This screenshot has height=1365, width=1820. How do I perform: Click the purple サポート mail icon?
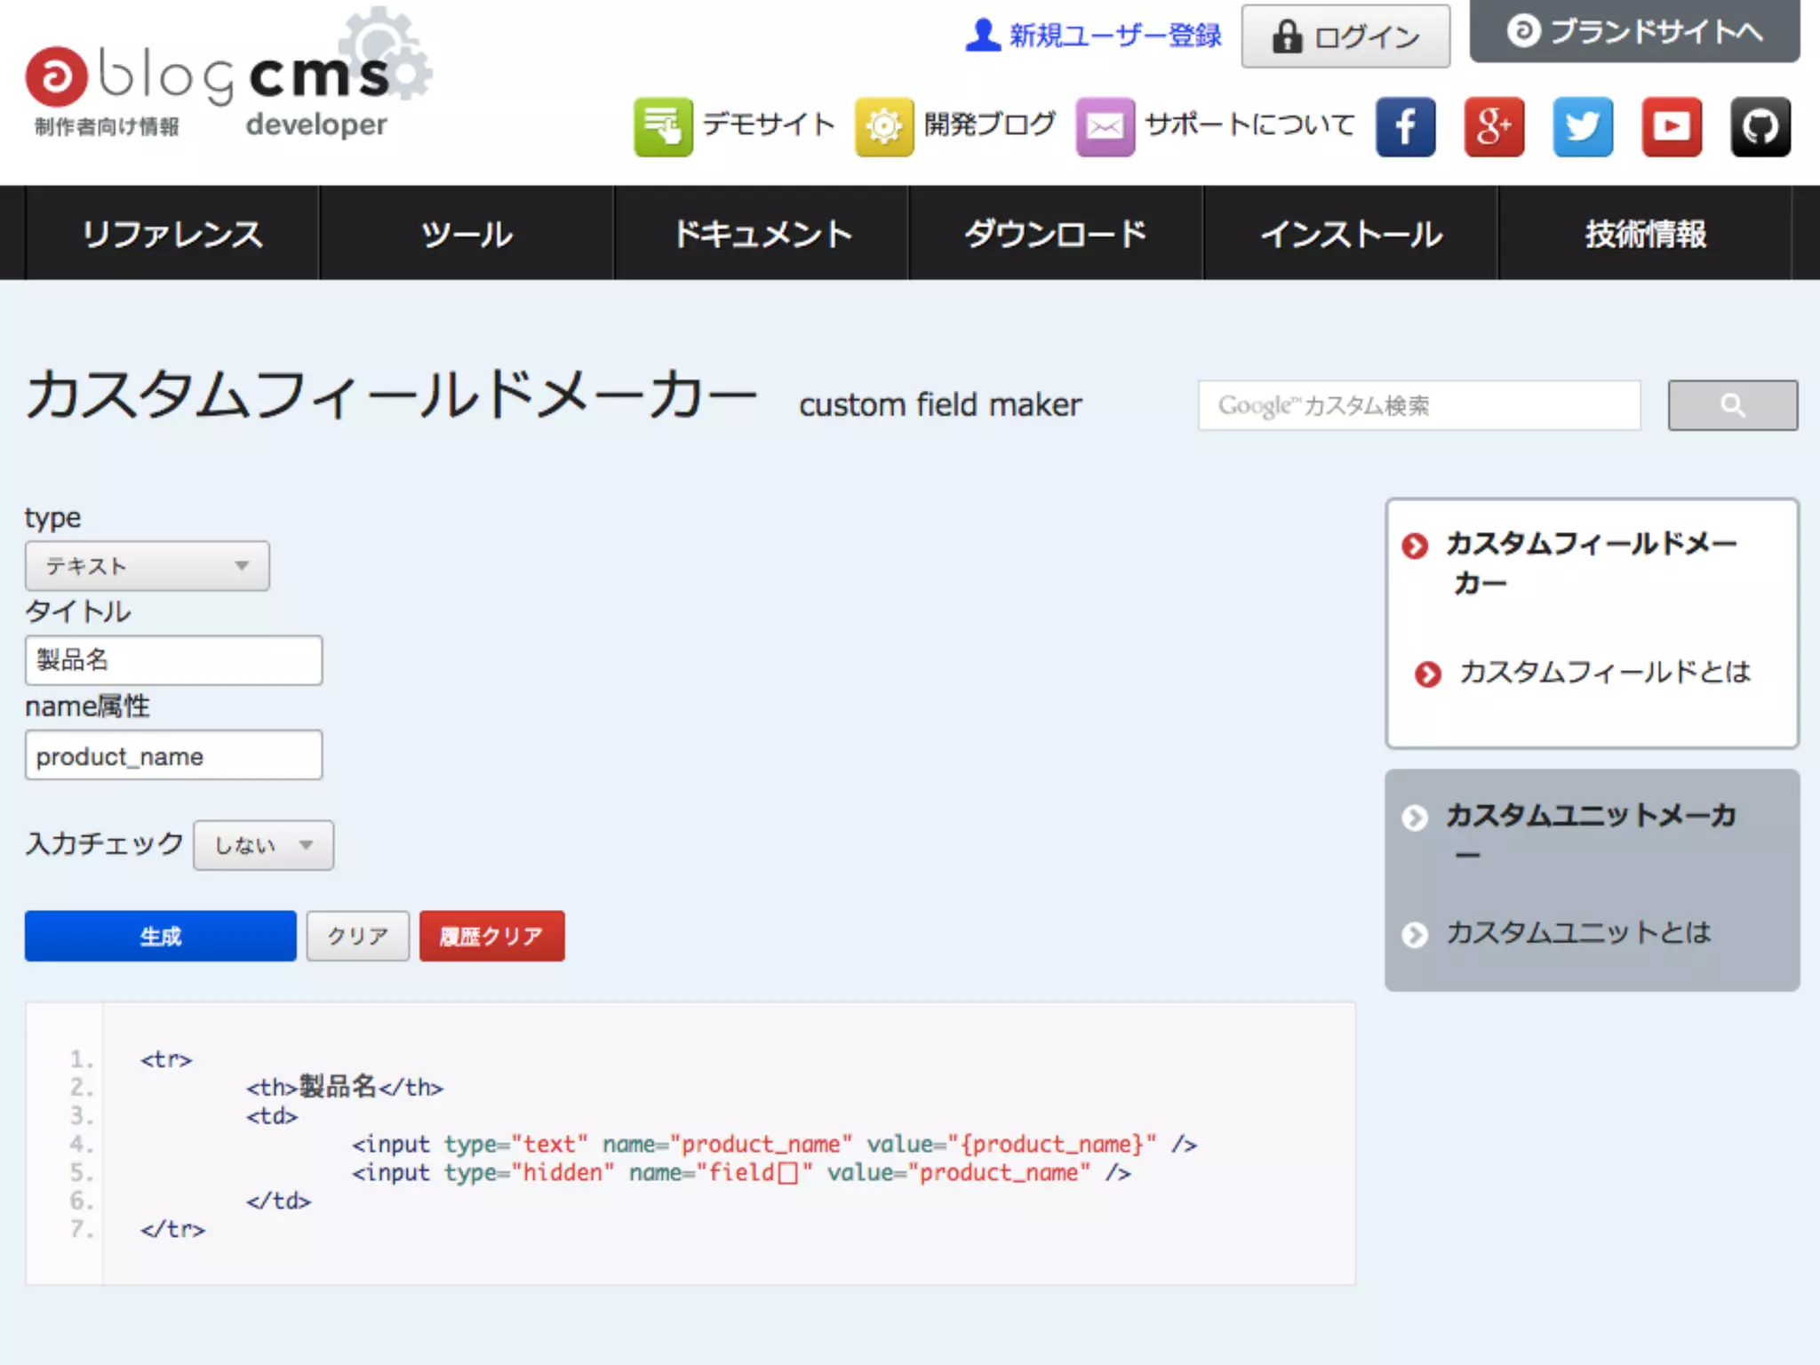coord(1105,127)
